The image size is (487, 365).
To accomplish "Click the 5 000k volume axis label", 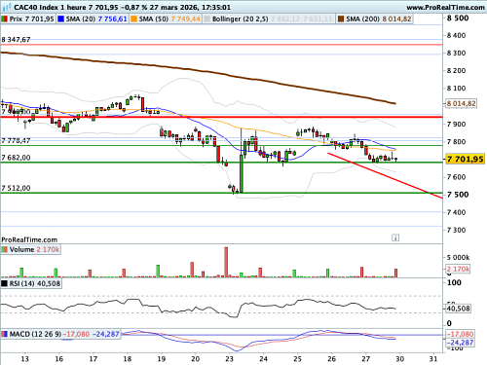I will pyautogui.click(x=459, y=258).
